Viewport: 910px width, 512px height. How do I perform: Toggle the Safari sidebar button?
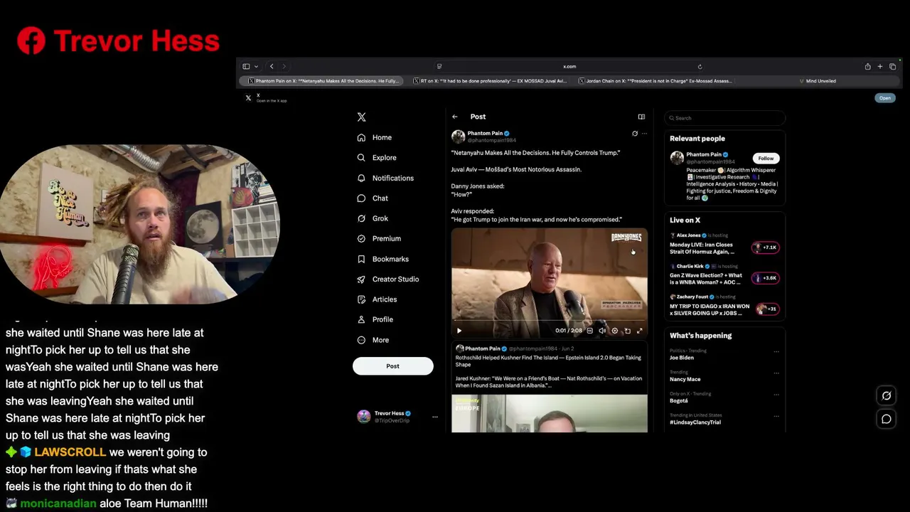pyautogui.click(x=246, y=66)
